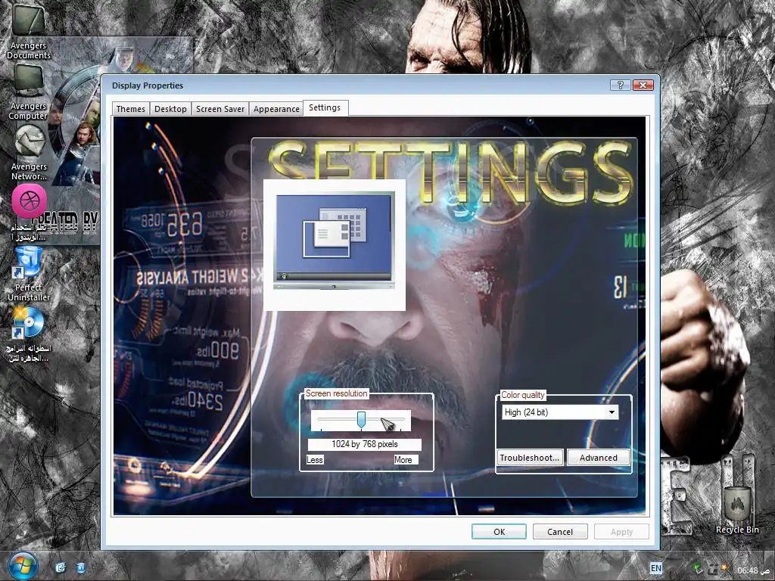Viewport: 775px width, 581px height.
Task: Click the orange star tray icon
Action: coord(725,569)
